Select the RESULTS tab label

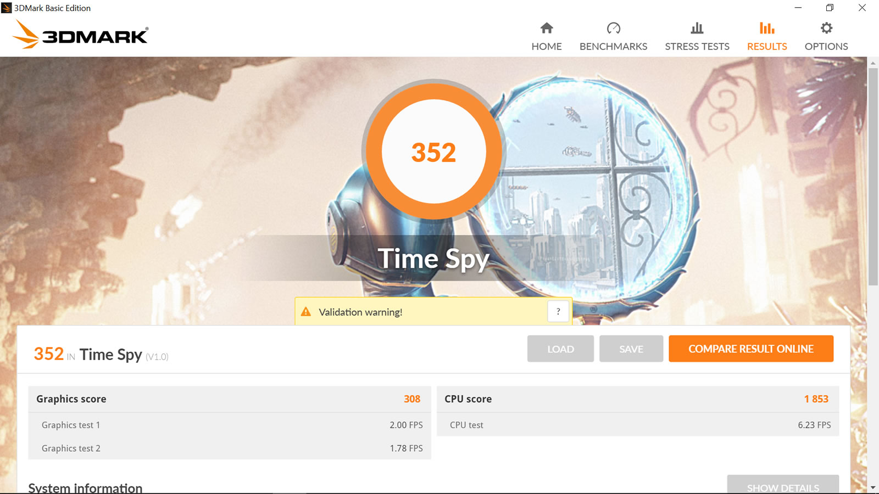[x=767, y=47]
